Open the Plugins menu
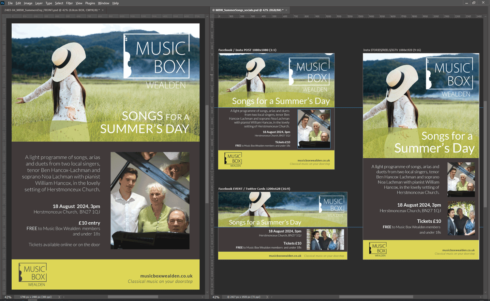 [90, 3]
